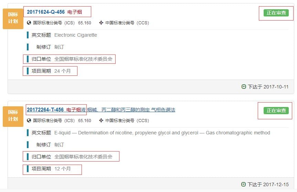The width and height of the screenshot is (297, 192).
Task: Select English title Electronic Cigarette text
Action: pos(76,35)
